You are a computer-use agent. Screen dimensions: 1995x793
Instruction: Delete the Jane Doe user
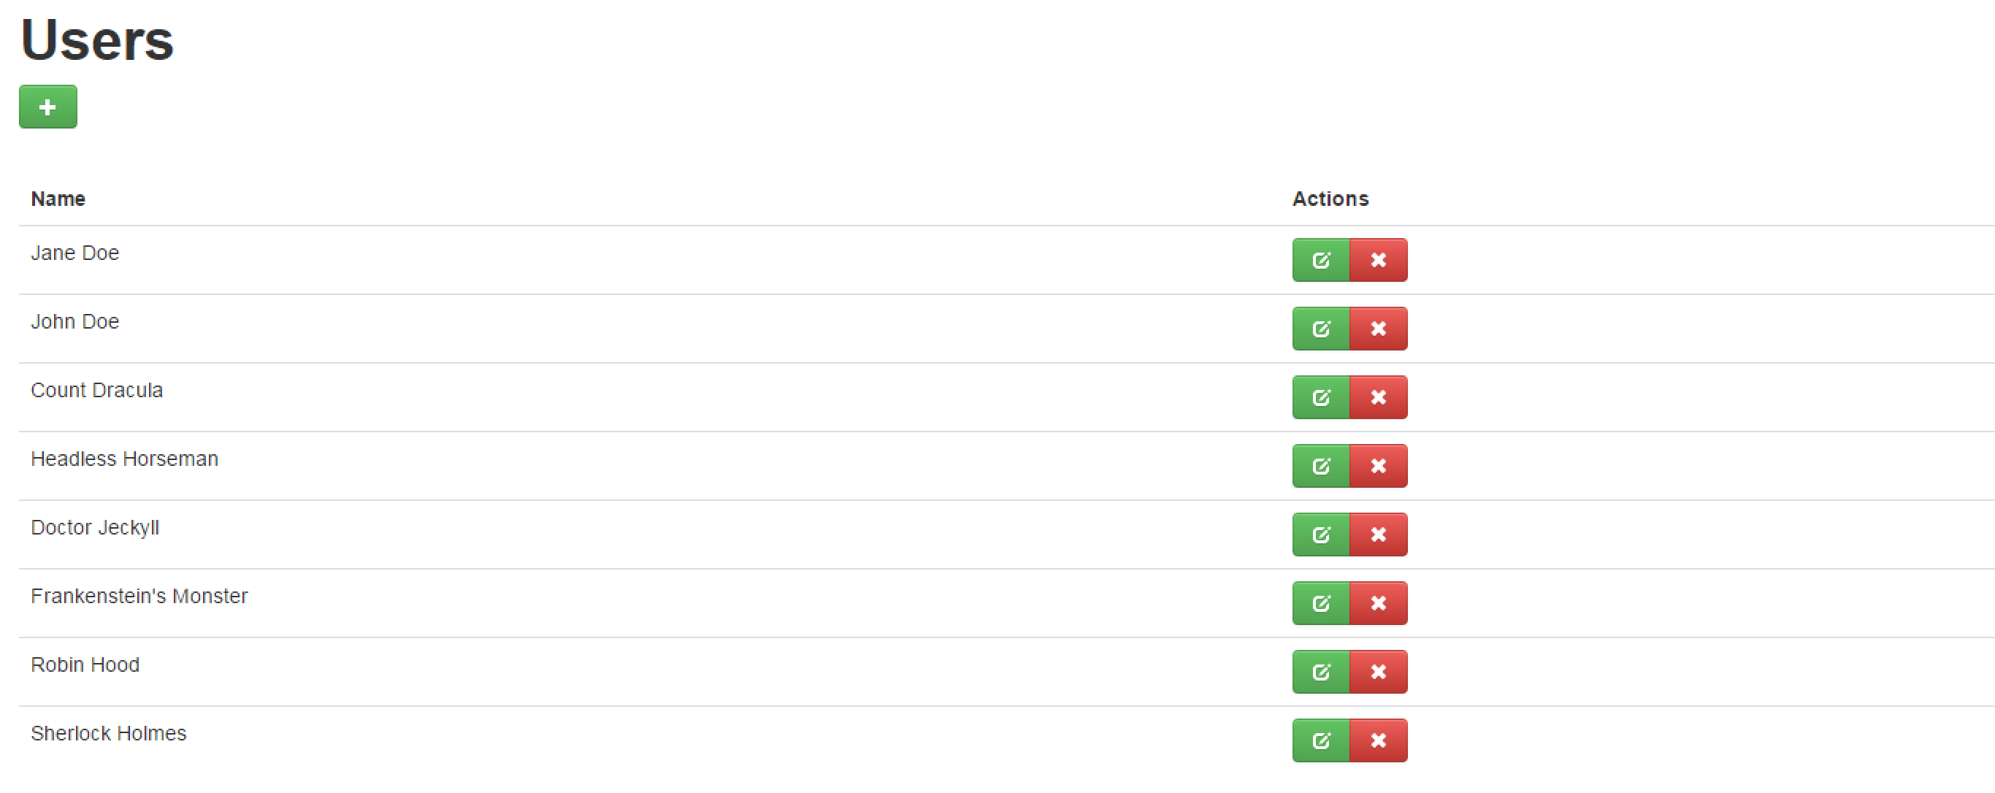pyautogui.click(x=1379, y=260)
